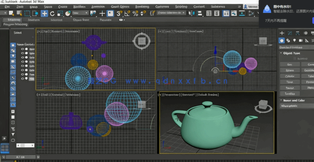Open the Graph Editors menu

coord(120,7)
